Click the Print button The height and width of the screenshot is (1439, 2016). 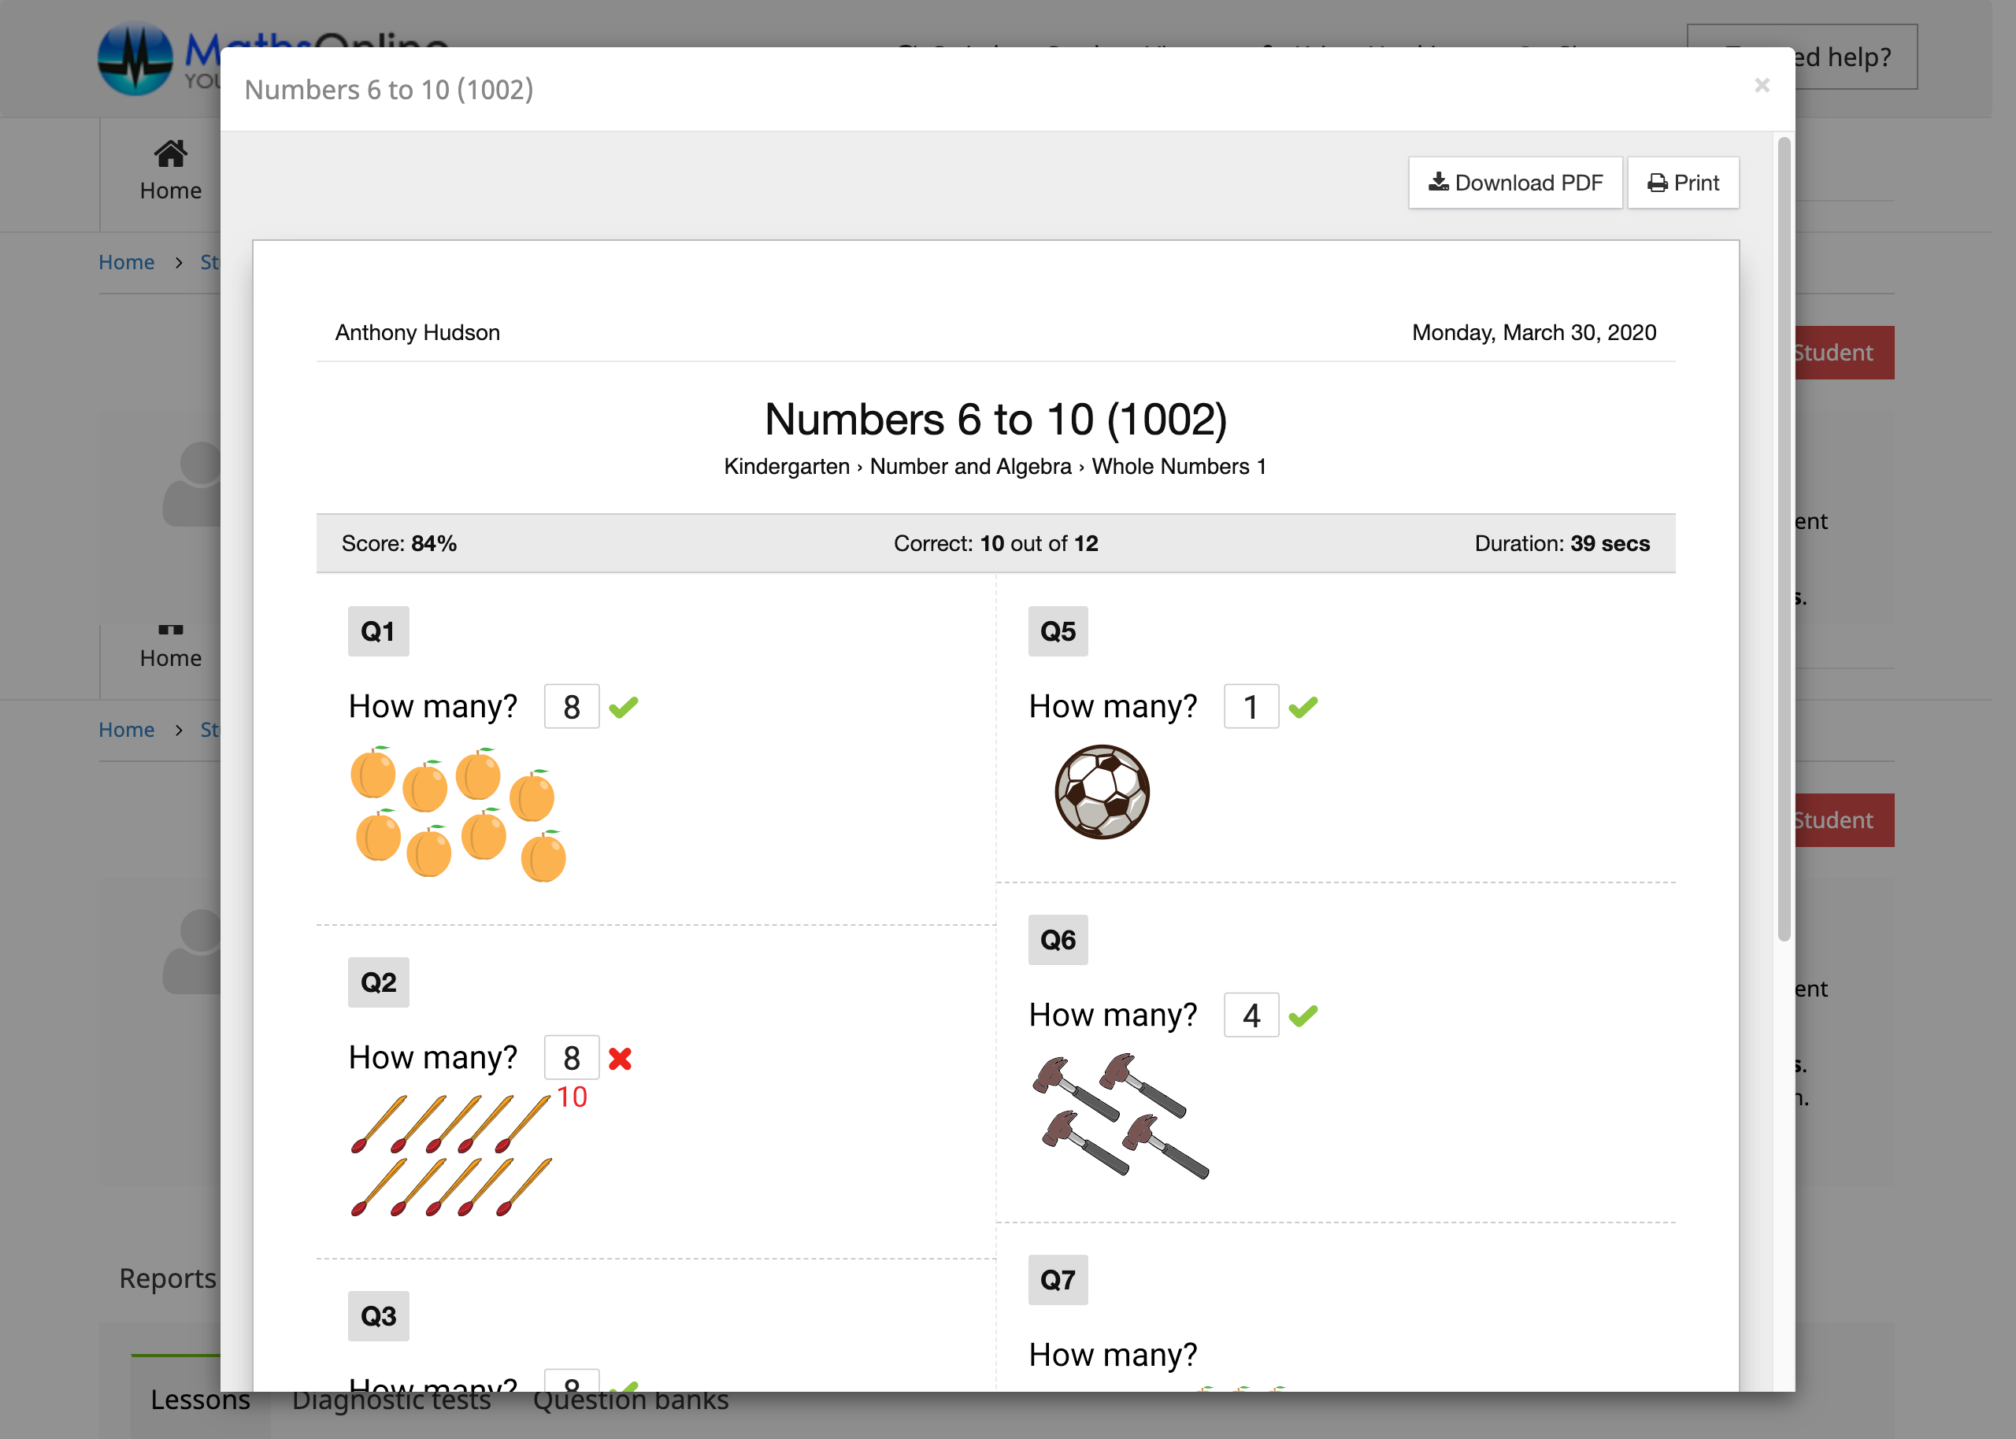pos(1683,183)
